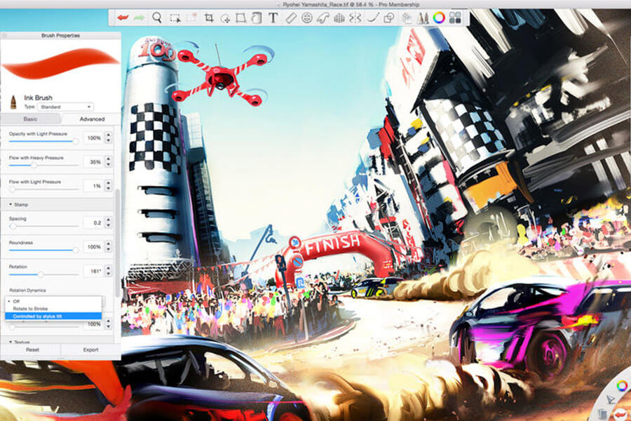Open the Brush Palette icon
This screenshot has width=631, height=421.
[423, 18]
